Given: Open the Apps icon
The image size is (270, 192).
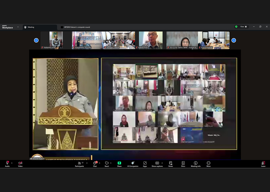Looking at the screenshot, I should pos(145,163).
